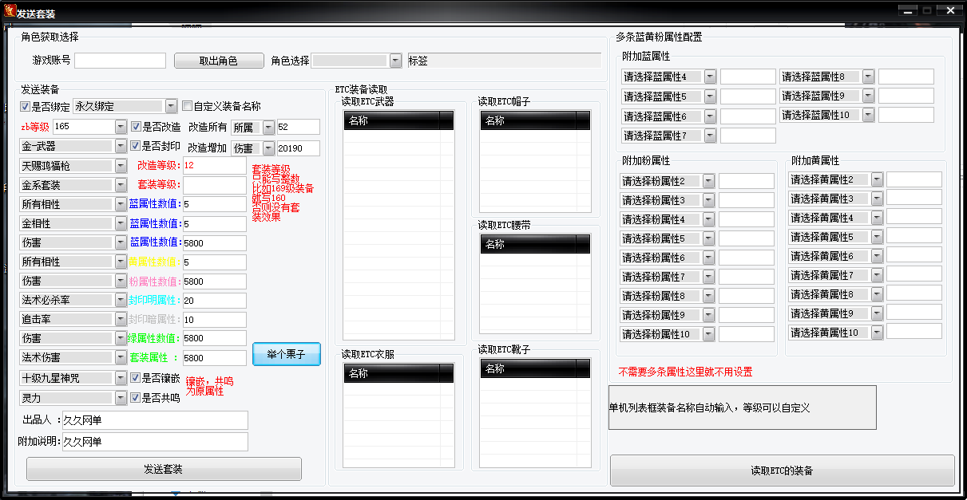Open the 追击率 dropdown
The width and height of the screenshot is (967, 500).
pos(121,319)
